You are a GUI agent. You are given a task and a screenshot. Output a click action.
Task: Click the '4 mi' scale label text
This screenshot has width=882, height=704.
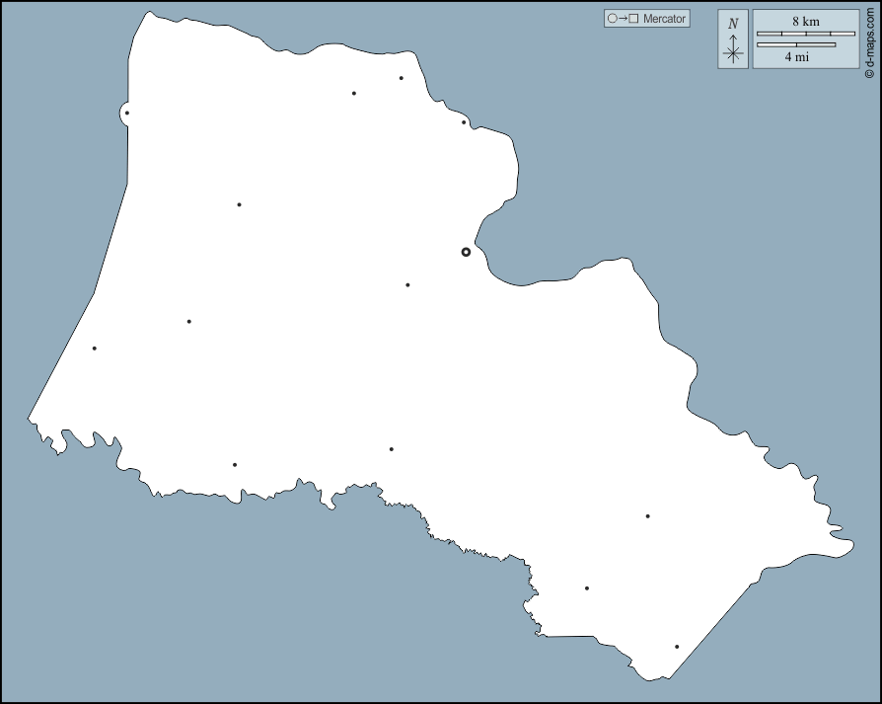tap(797, 57)
